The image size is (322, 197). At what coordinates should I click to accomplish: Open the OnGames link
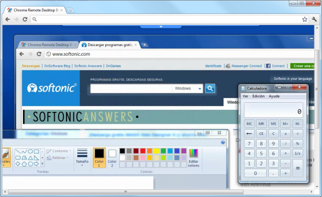113,66
